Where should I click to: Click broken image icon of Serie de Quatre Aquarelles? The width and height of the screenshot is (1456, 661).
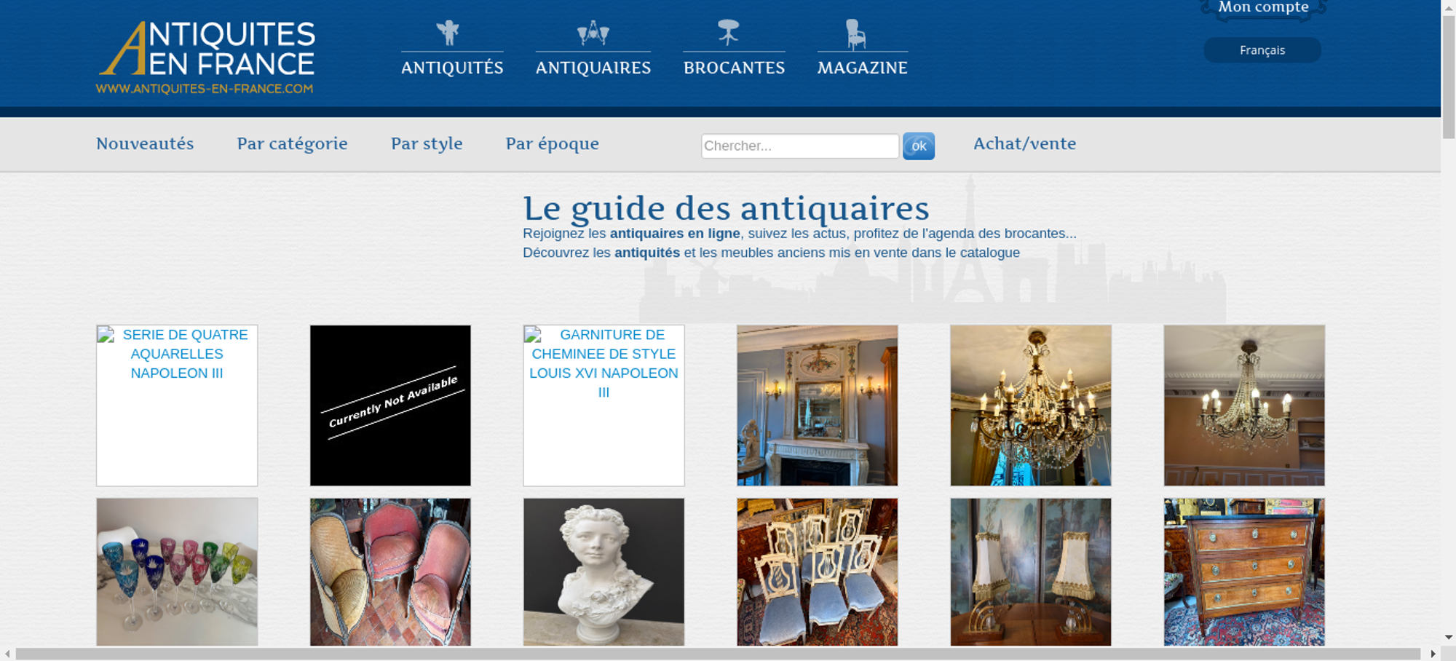point(106,335)
